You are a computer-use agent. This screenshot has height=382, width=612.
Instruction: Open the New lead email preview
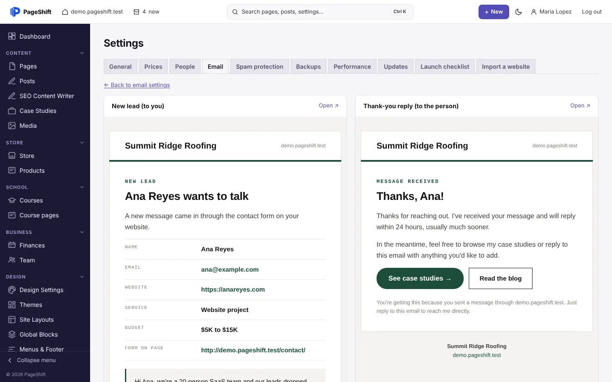coord(329,106)
